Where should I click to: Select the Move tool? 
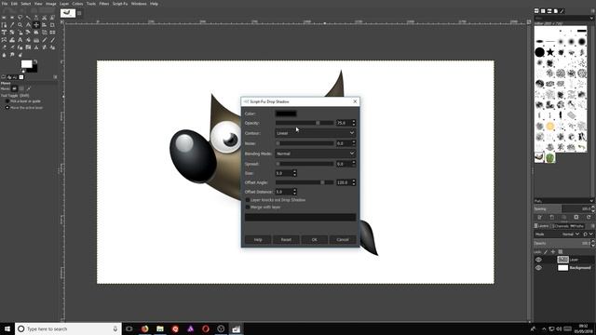(36, 25)
